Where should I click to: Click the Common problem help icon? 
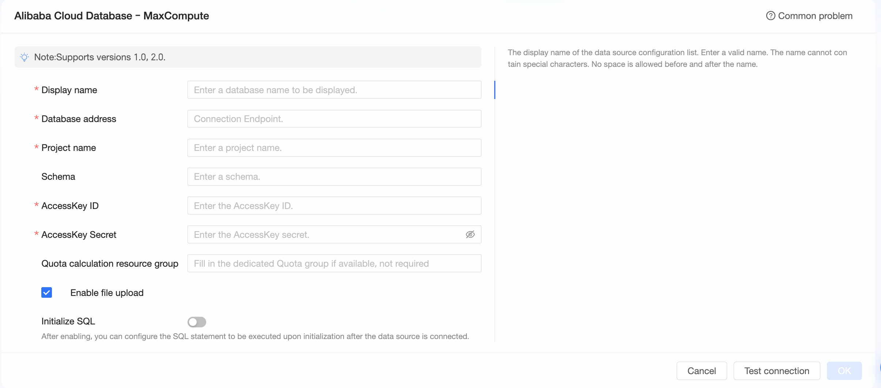click(770, 16)
